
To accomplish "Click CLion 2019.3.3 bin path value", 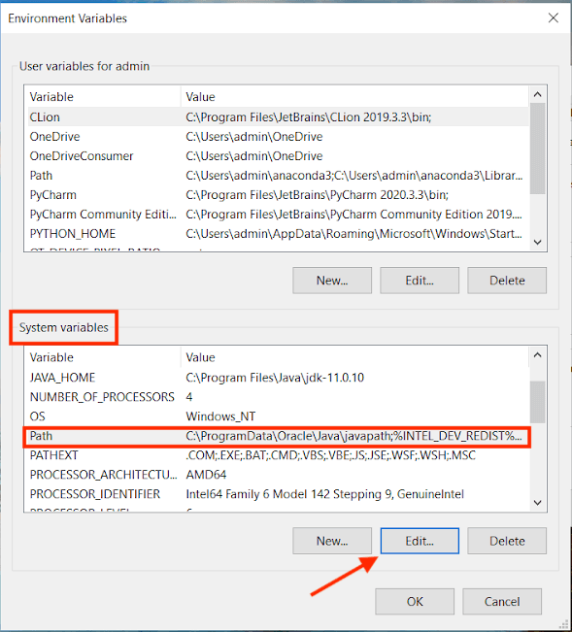I will tap(309, 116).
